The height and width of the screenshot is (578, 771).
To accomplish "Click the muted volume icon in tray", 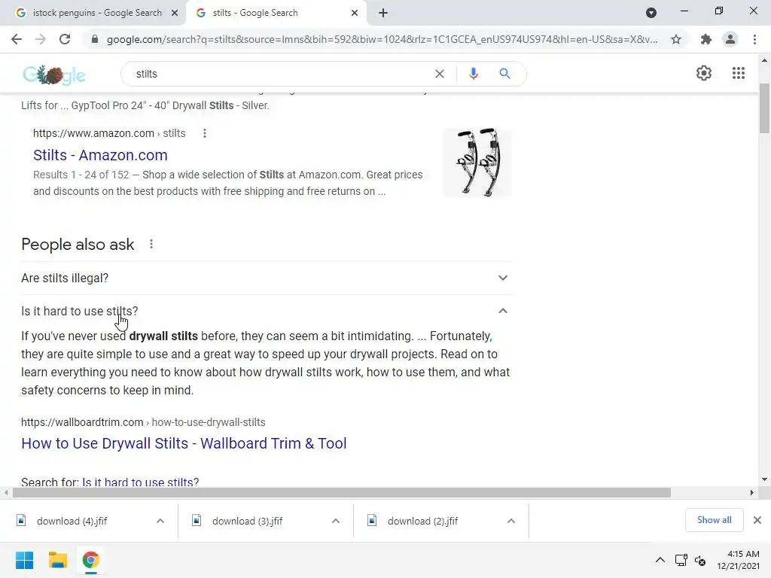I will [700, 560].
